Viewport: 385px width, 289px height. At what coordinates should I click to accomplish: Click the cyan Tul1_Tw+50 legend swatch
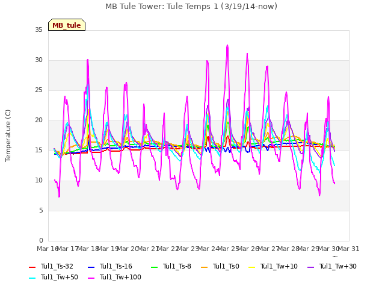click(x=32, y=278)
